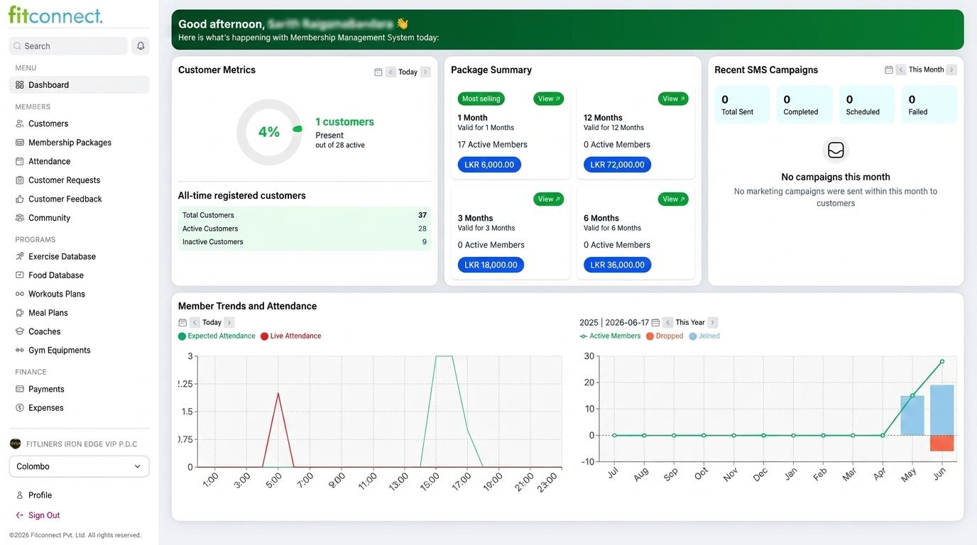This screenshot has height=545, width=977.
Task: Click the Failed campaigns stat card
Action: [929, 104]
